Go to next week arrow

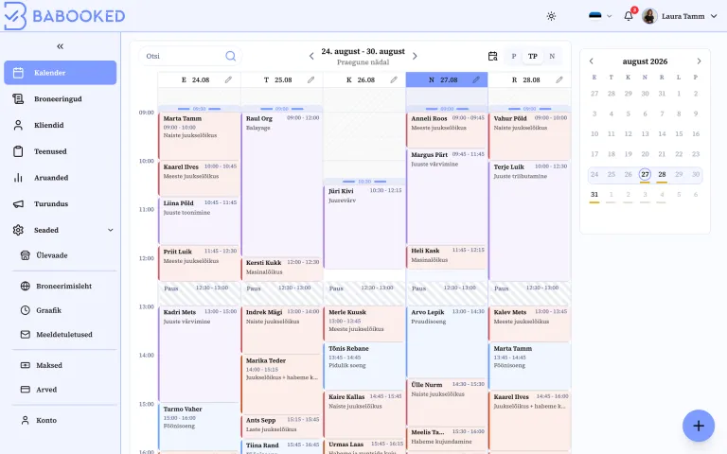415,56
